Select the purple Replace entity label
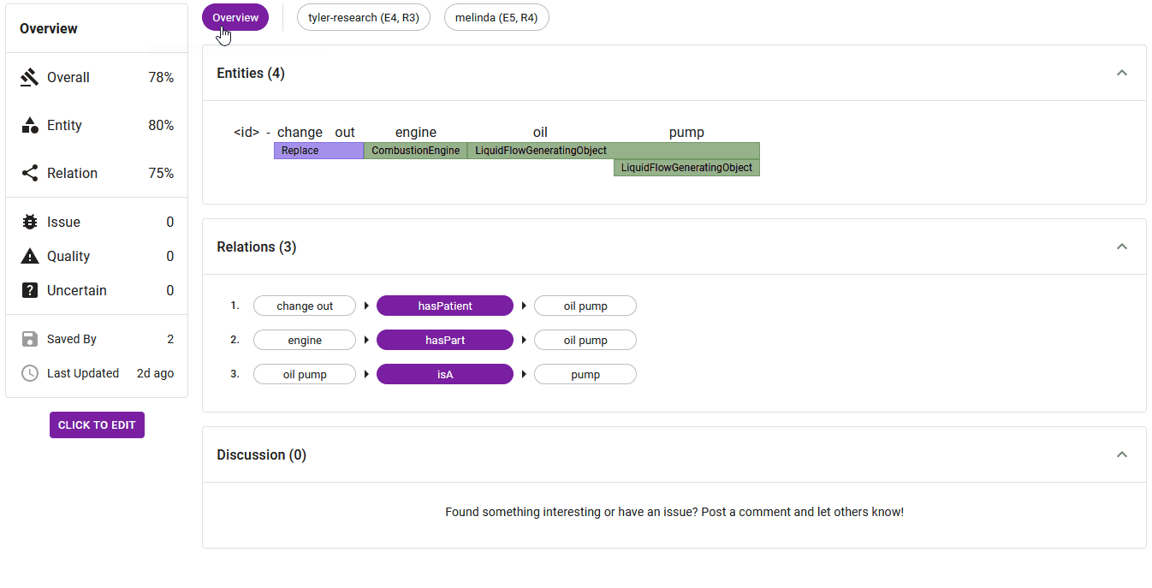This screenshot has height=588, width=1152. point(318,151)
